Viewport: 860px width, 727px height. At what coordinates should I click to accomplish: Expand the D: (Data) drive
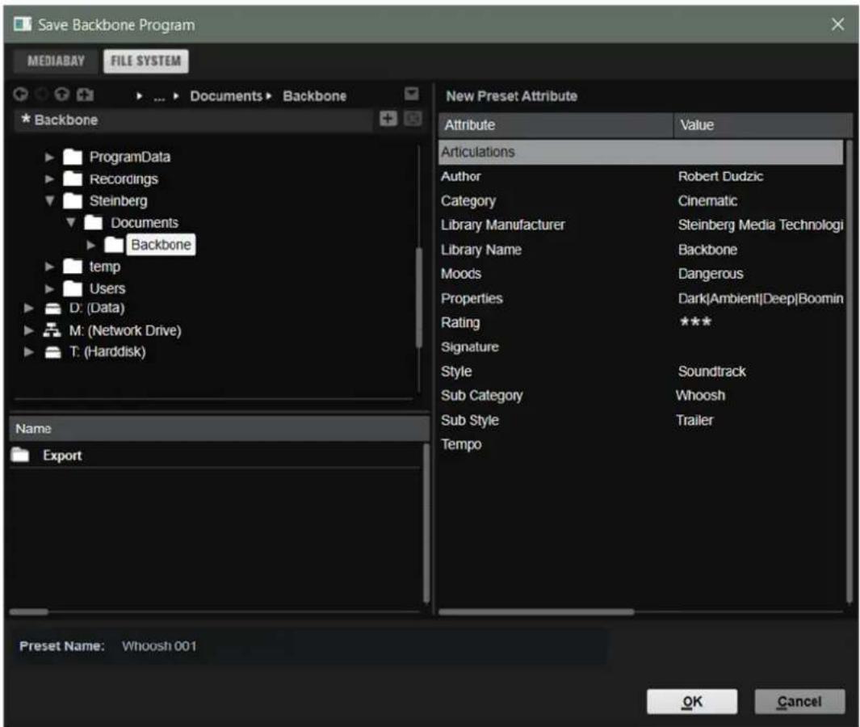pyautogui.click(x=28, y=309)
